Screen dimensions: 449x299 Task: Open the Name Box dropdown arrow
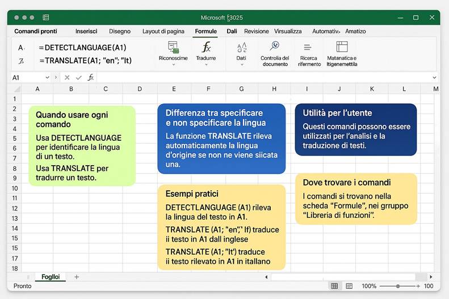(47, 78)
